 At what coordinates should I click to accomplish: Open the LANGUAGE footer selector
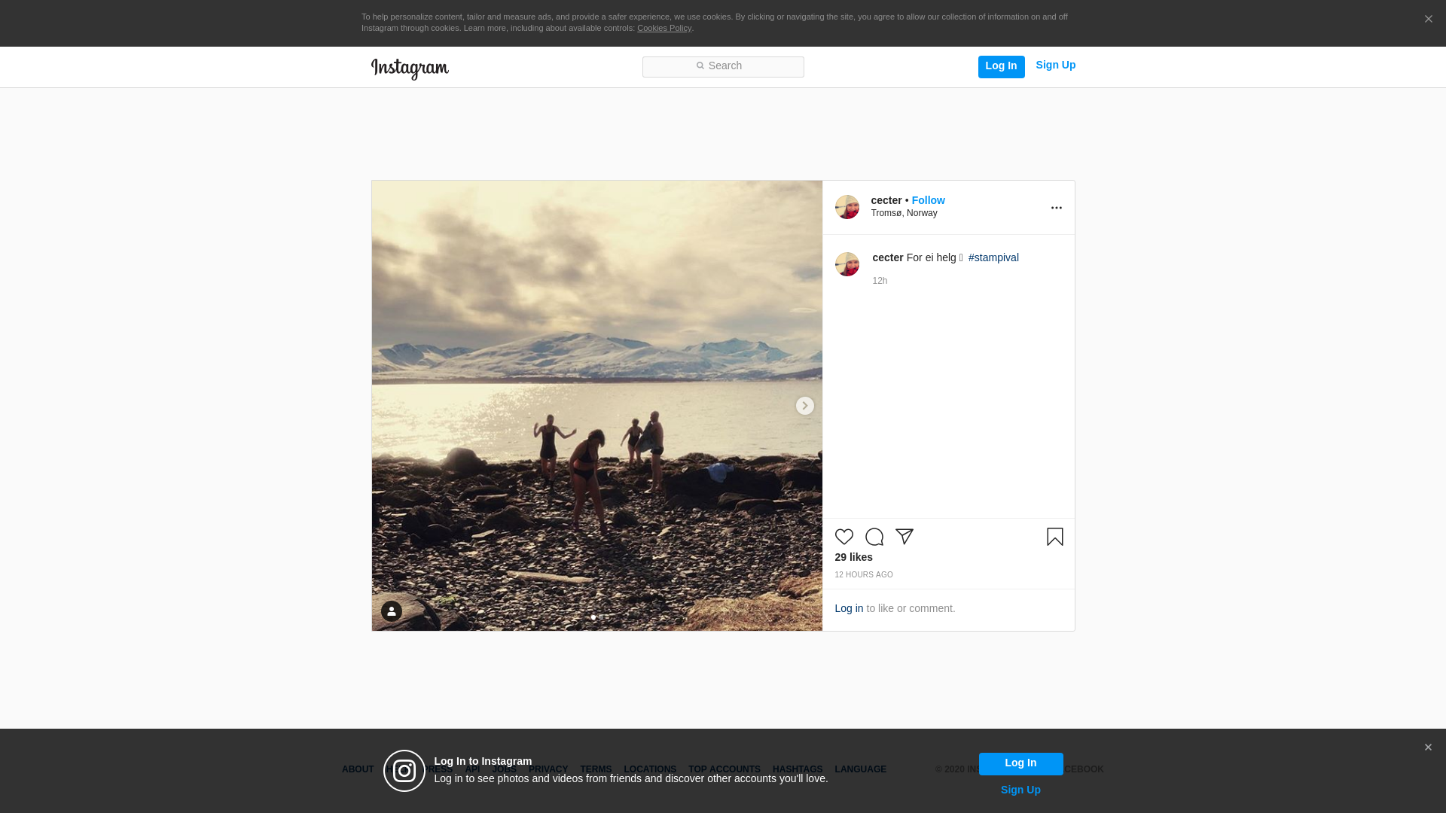click(861, 769)
